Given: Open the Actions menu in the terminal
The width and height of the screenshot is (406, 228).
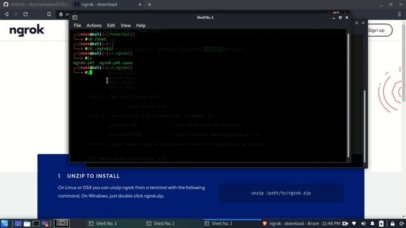Looking at the screenshot, I should pyautogui.click(x=94, y=25).
